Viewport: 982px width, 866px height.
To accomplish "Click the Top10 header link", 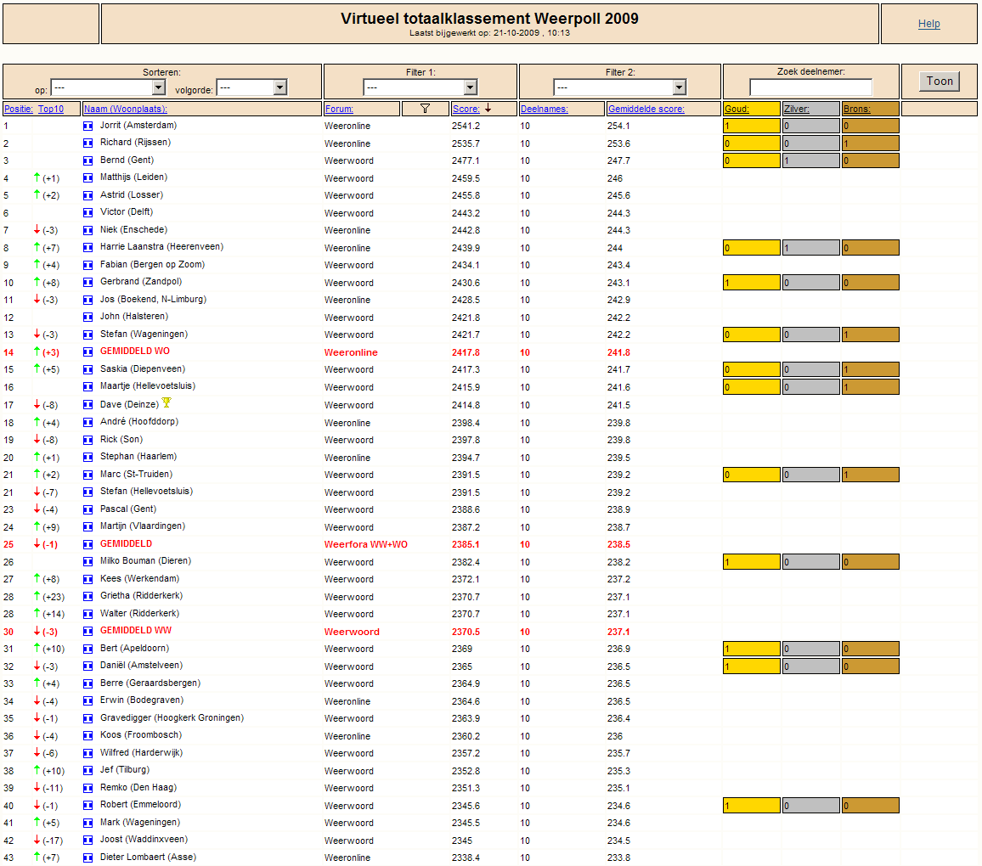I will coord(51,109).
